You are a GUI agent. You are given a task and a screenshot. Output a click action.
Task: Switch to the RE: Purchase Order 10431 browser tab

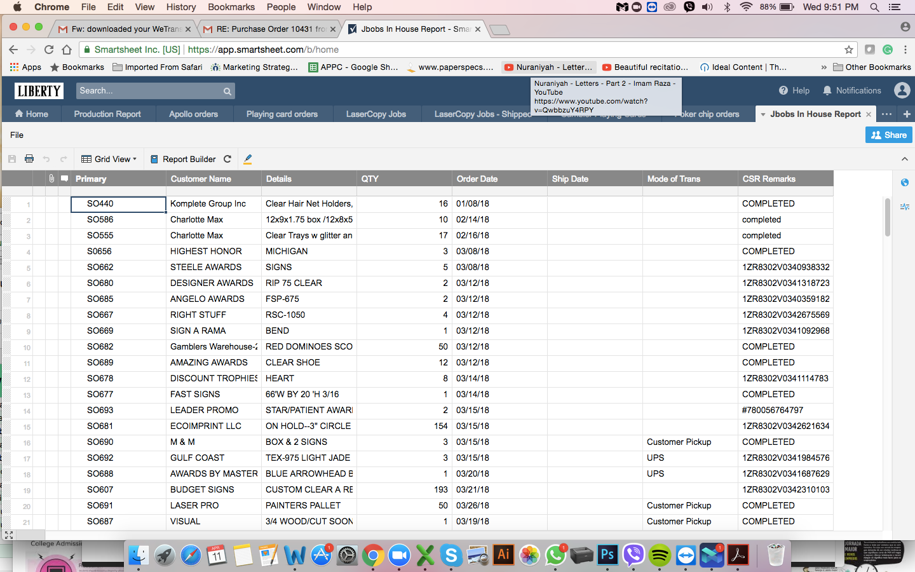[x=271, y=29]
